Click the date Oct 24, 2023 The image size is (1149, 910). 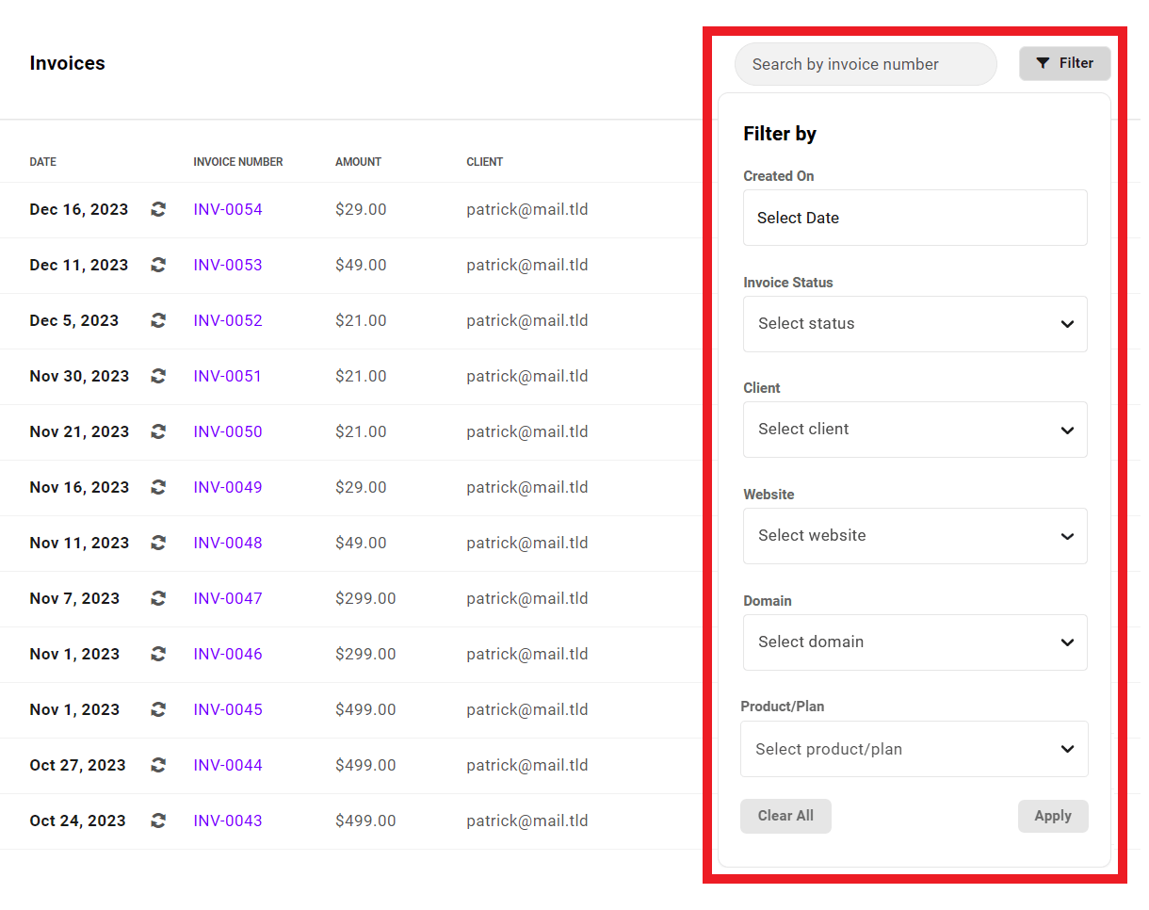(78, 821)
